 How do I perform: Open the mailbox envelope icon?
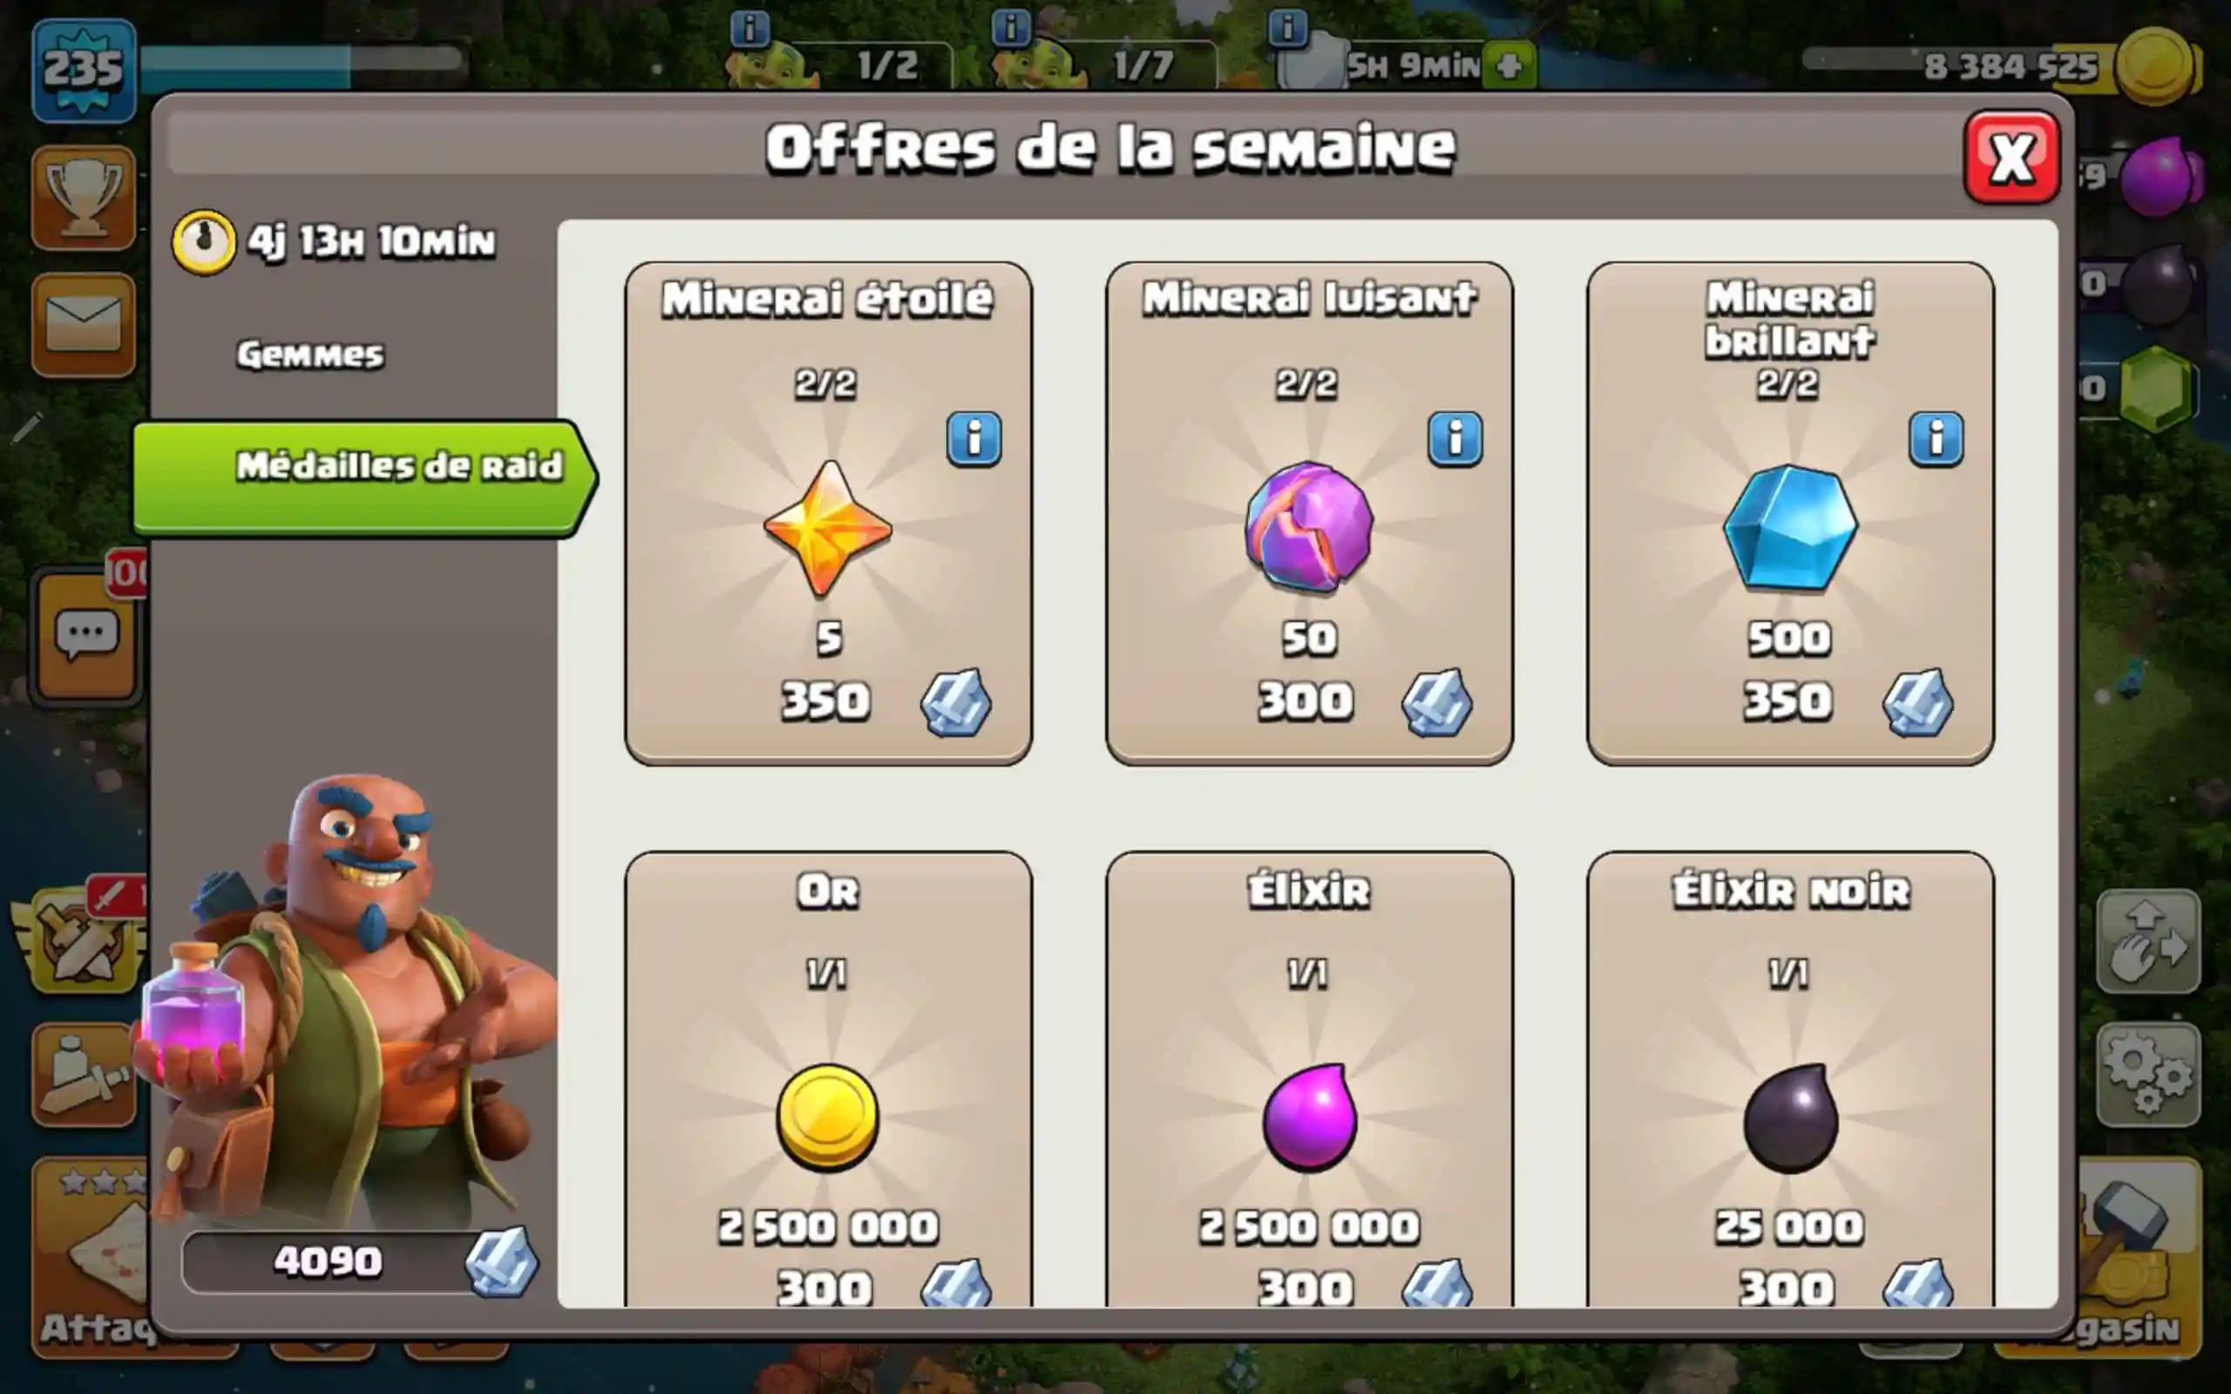click(83, 324)
